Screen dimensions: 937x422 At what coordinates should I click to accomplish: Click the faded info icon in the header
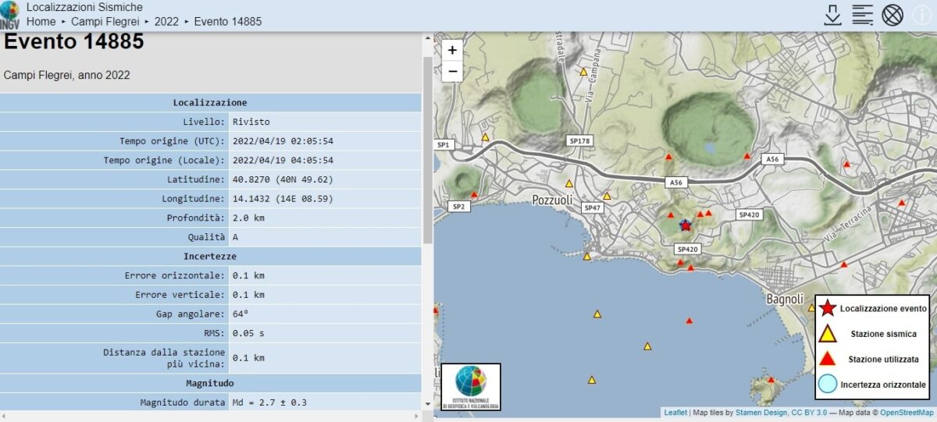pos(922,15)
